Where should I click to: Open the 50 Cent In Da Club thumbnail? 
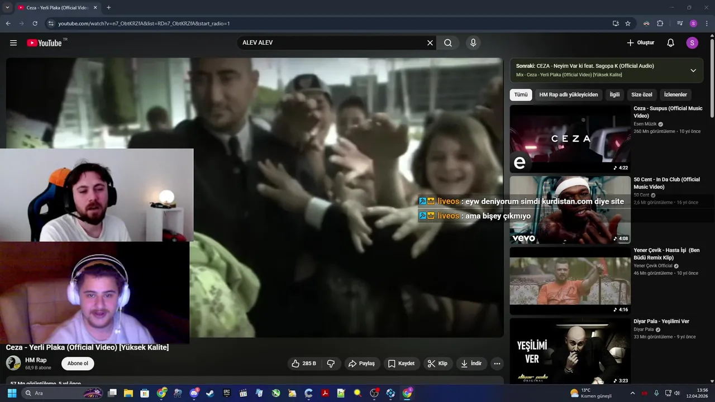click(x=570, y=209)
